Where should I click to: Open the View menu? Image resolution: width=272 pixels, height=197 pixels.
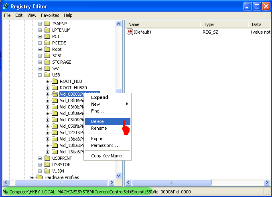coord(32,15)
